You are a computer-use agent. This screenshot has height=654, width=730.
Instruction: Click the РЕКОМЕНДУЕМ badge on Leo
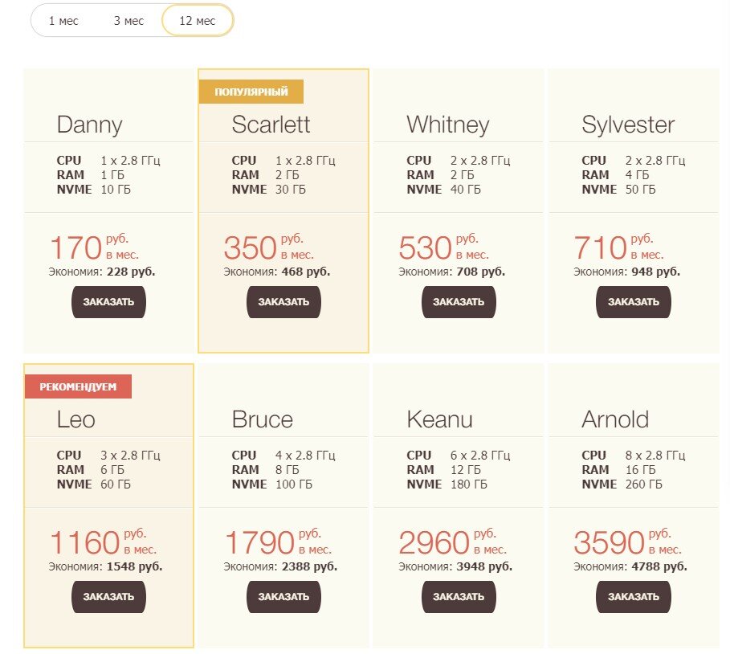click(78, 386)
